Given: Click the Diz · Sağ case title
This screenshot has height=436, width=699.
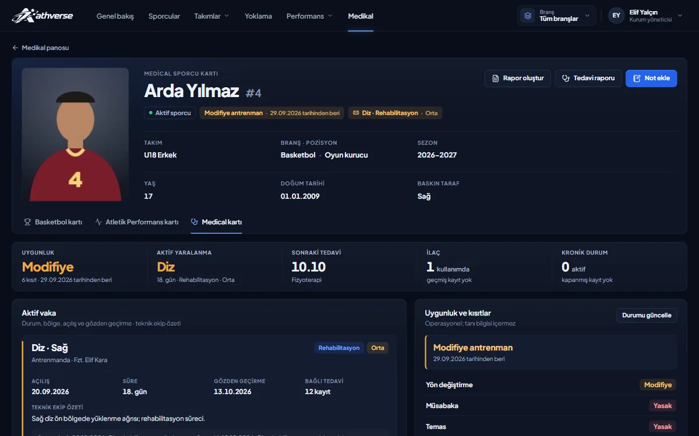Looking at the screenshot, I should coord(50,348).
